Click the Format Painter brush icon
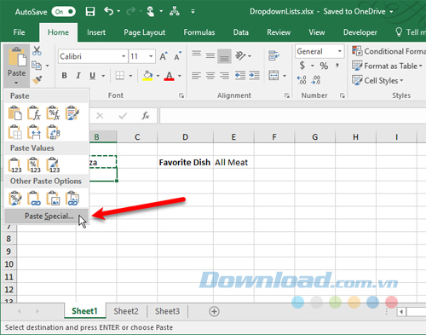 (37, 80)
